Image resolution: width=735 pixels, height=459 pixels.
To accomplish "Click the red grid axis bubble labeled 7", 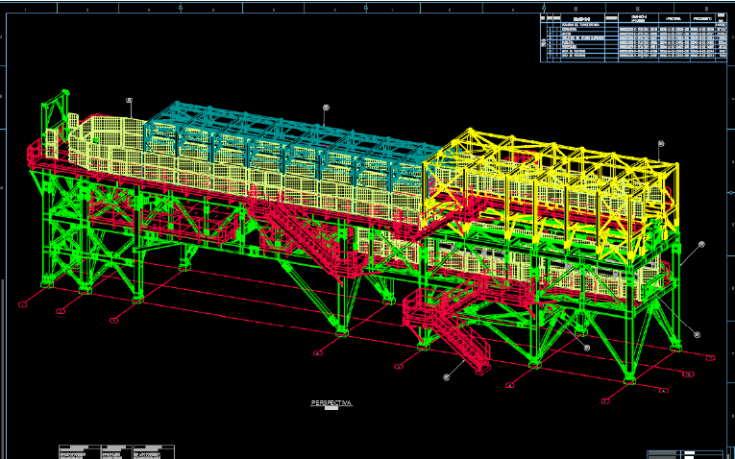I will point(605,401).
